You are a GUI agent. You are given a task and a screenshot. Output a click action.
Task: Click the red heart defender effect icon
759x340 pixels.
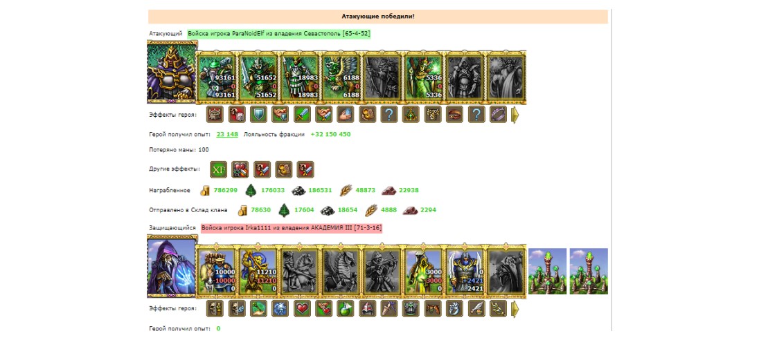click(x=302, y=309)
